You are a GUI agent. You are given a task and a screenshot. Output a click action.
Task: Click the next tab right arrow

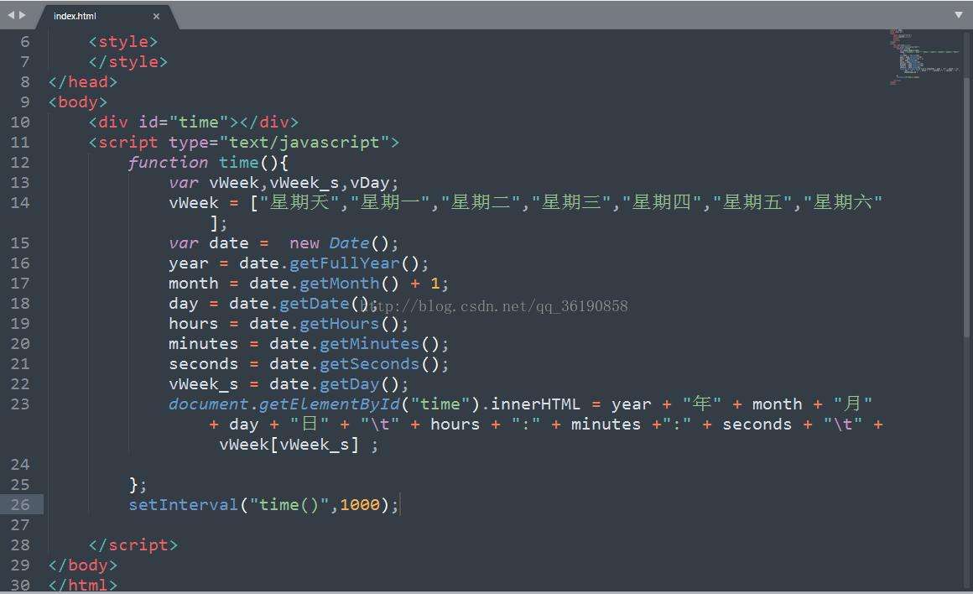(23, 15)
